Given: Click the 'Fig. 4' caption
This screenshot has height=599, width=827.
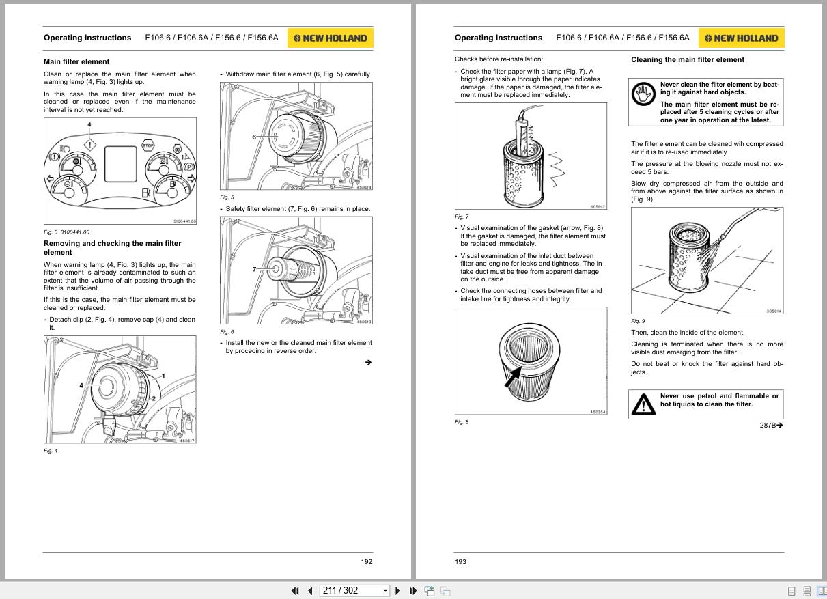Looking at the screenshot, I should 51,451.
